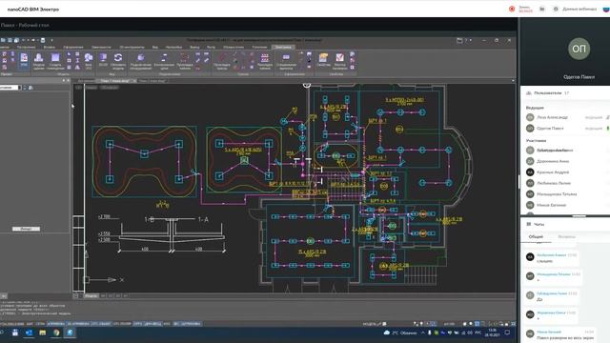Run Обновить модель from the ribbon
610x343 pixels.
click(118, 61)
